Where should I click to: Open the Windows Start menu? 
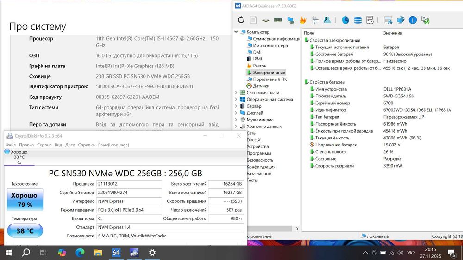8,253
